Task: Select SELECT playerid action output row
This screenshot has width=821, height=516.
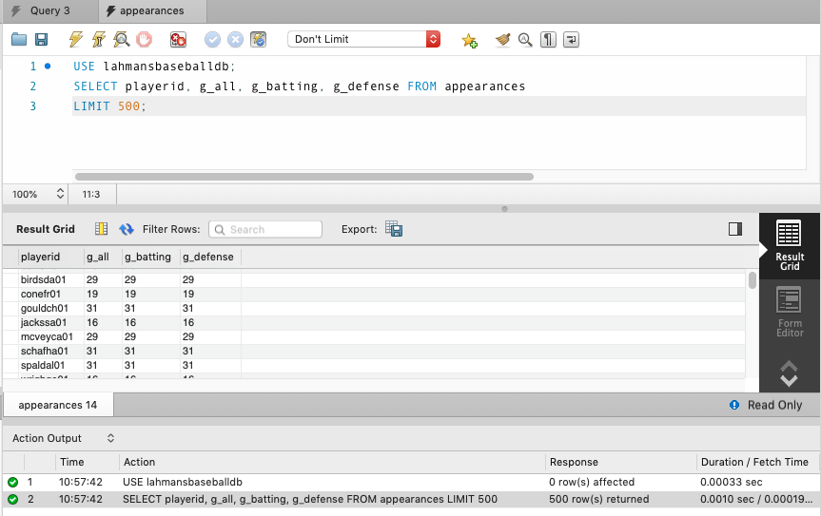Action: click(x=411, y=499)
